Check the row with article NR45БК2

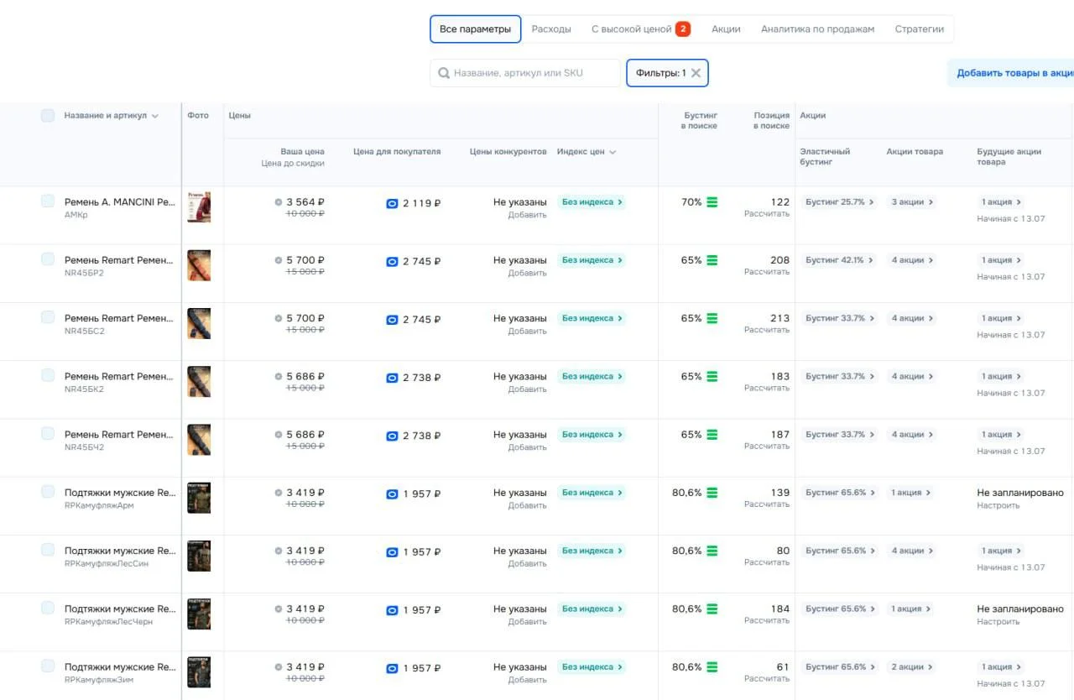[48, 376]
